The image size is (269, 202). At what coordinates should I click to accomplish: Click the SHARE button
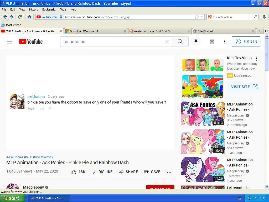pos(128,172)
